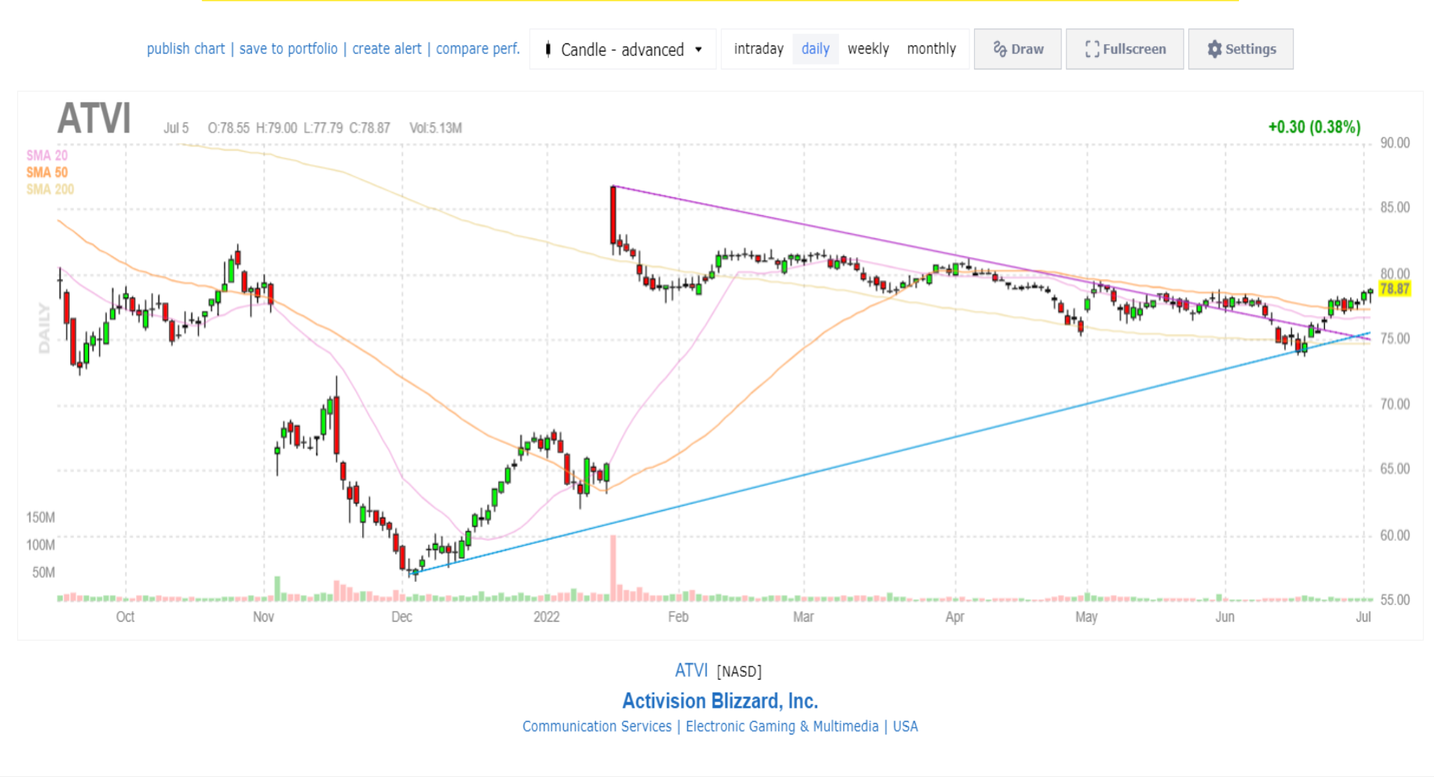Expand the Candle - advanced chart type dropdown
Screen dimensions: 1434x777
coord(623,49)
